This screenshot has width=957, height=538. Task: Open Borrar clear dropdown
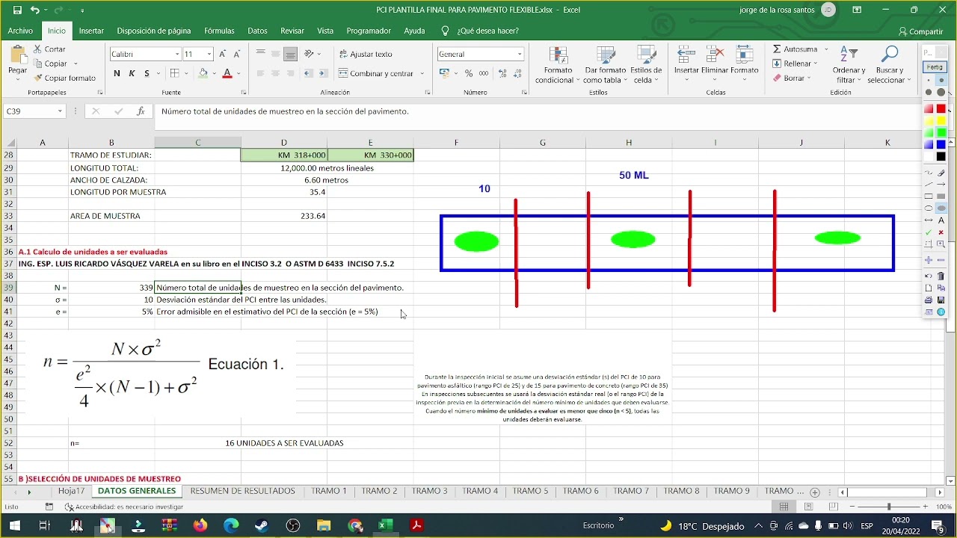coord(793,78)
